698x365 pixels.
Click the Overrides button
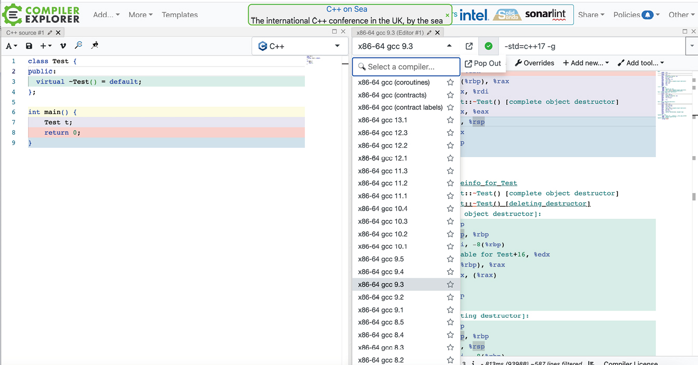tap(534, 63)
